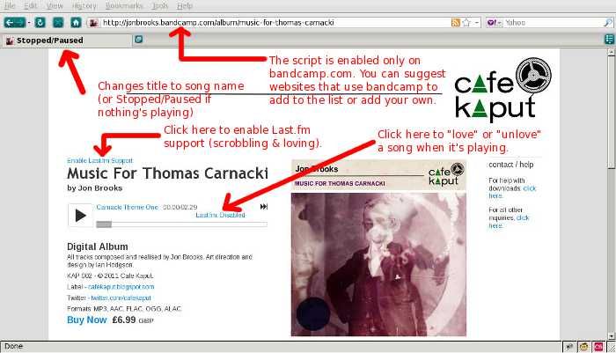Click the album cover artwork
This screenshot has width=616, height=353.
point(378,265)
